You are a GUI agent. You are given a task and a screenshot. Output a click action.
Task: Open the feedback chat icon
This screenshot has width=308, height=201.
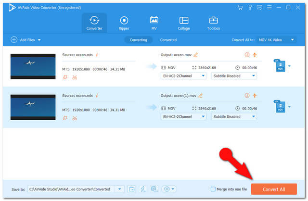[259, 8]
